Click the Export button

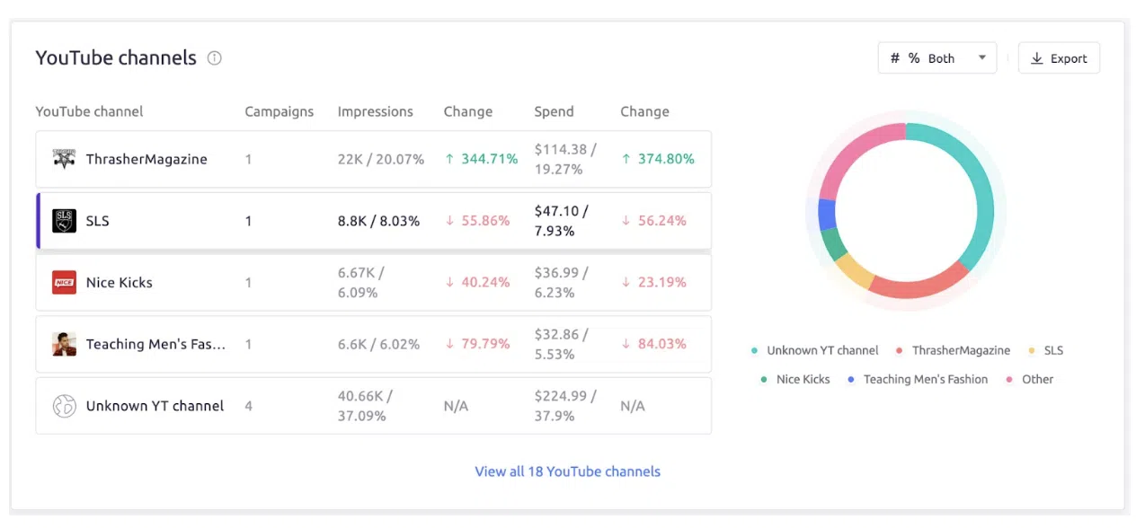pos(1059,58)
